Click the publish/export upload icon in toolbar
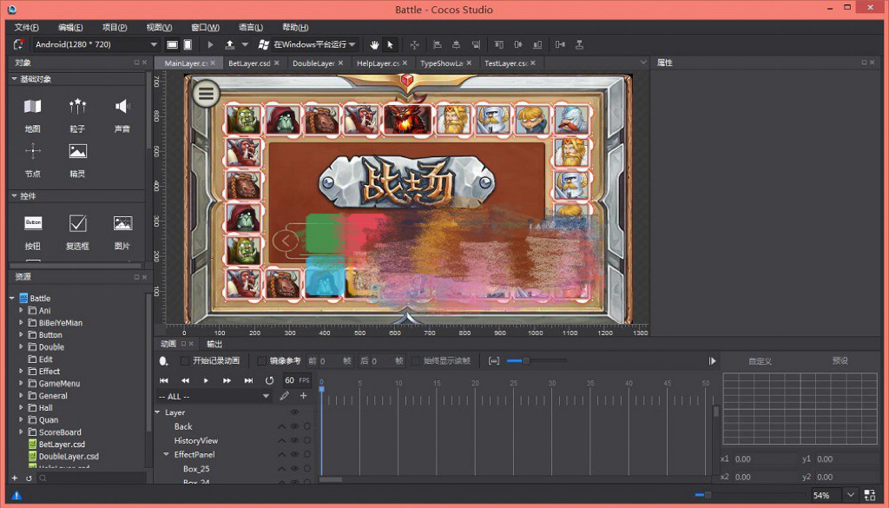The width and height of the screenshot is (889, 508). tap(229, 44)
